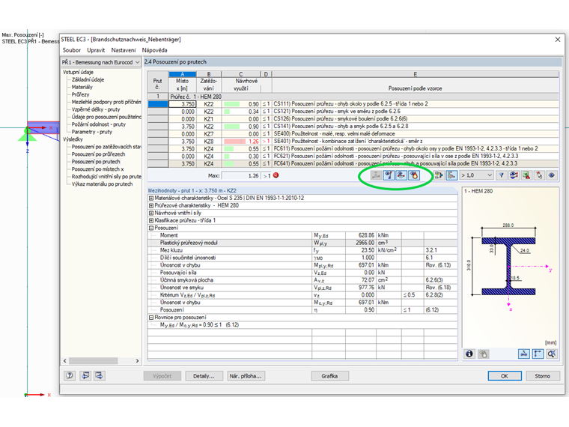This screenshot has height=427, width=569.
Task: Expand Průřezové charakteristiky HEM 280 section
Action: (x=151, y=205)
